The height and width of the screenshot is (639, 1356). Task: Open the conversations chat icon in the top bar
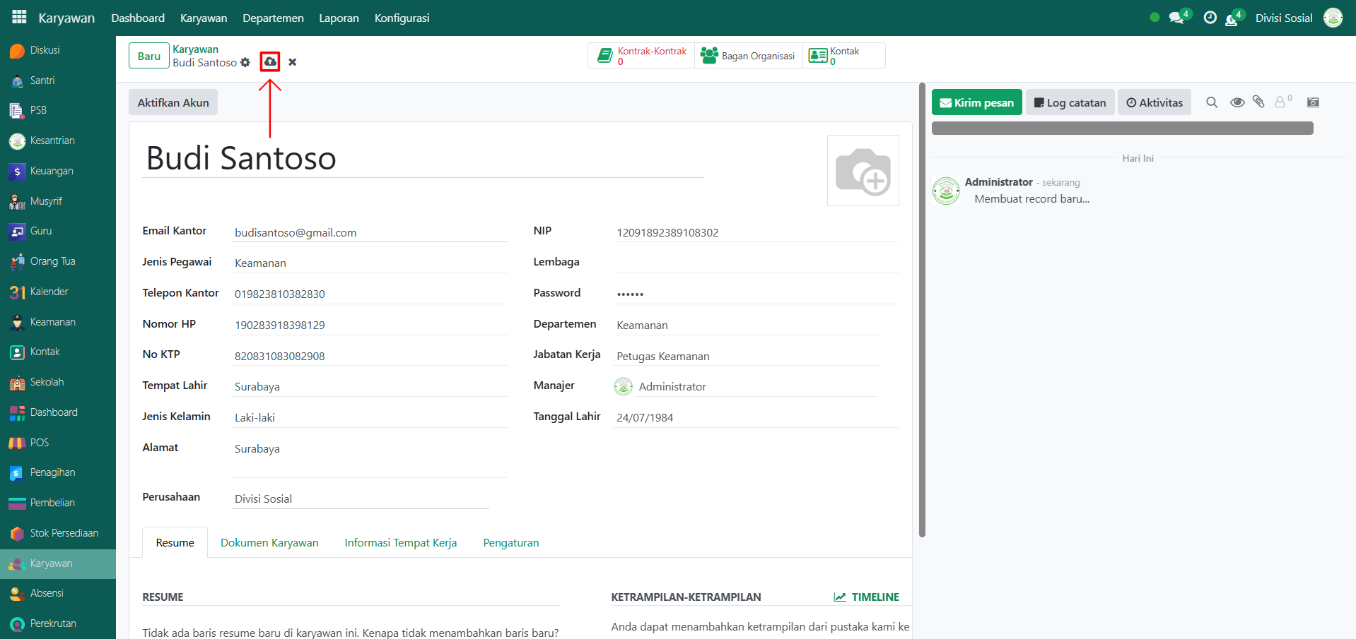click(x=1177, y=18)
